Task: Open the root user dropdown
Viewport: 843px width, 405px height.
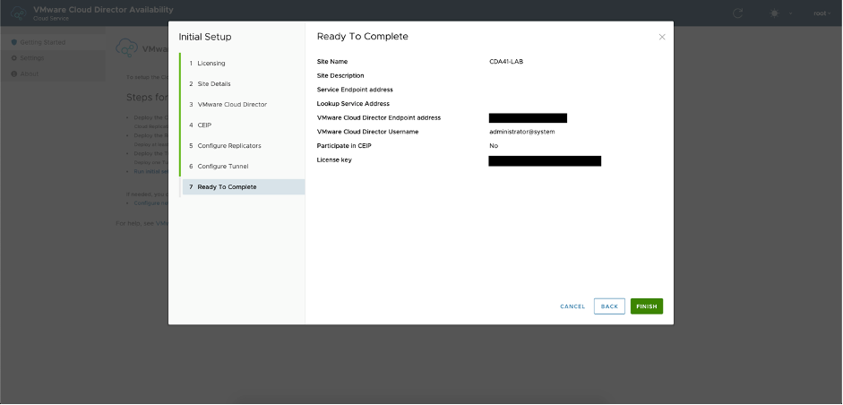Action: coord(821,13)
